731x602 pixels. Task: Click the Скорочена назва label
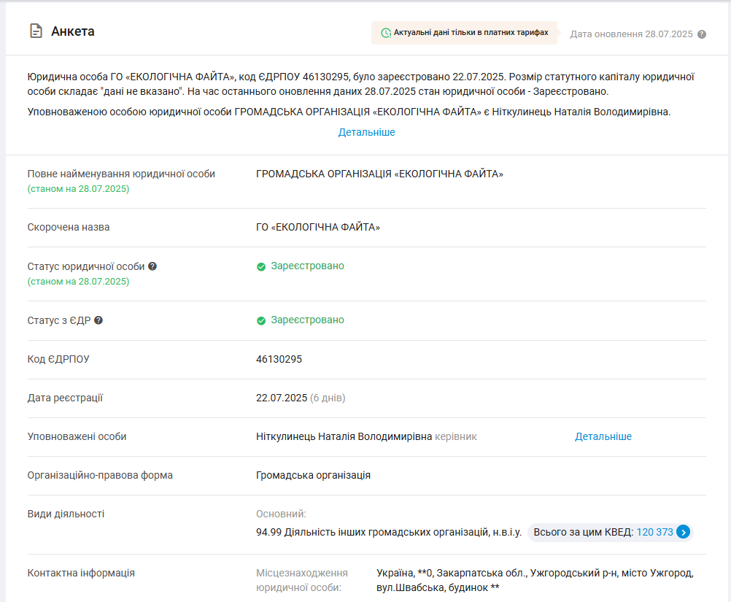pyautogui.click(x=69, y=227)
